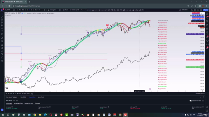Take a chart snapshot with the camera icon
The height and width of the screenshot is (117, 209).
click(x=201, y=10)
